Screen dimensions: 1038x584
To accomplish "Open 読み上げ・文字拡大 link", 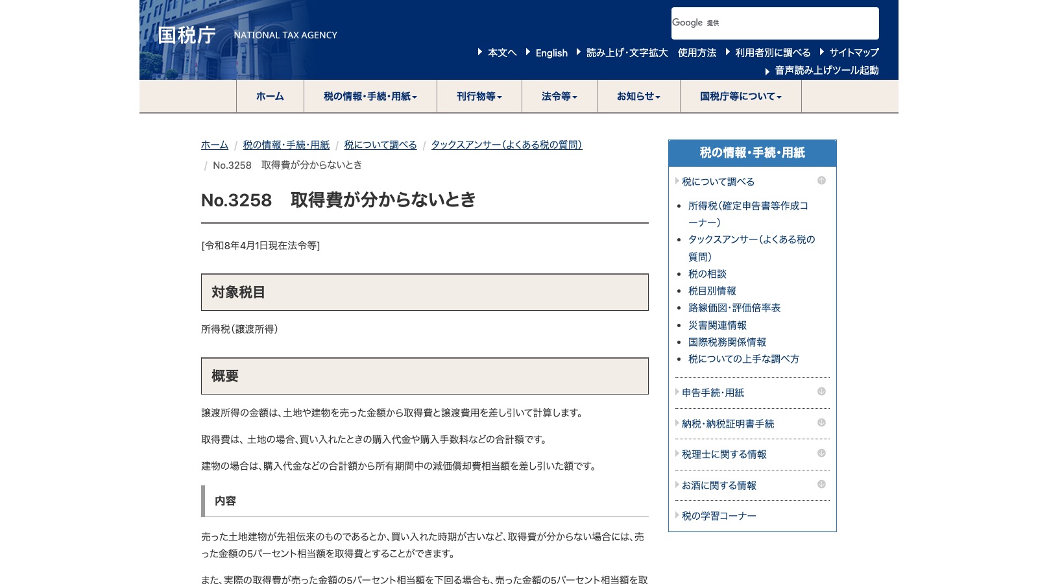I will click(x=627, y=53).
